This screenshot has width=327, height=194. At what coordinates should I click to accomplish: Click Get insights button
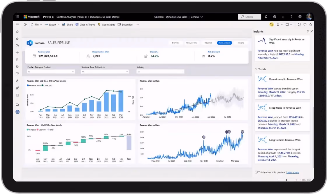(x=106, y=24)
